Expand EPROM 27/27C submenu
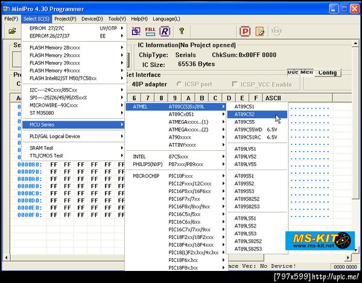 pyautogui.click(x=74, y=28)
